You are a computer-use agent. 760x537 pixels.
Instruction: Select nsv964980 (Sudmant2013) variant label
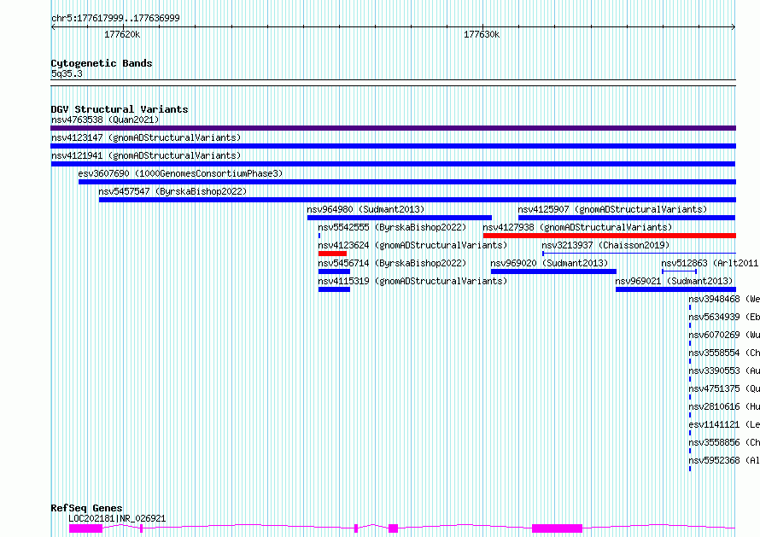(365, 209)
